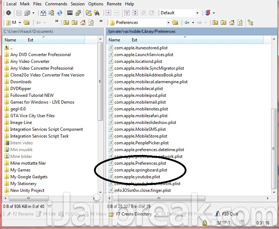Select GTA Vice City User Files folder
The height and width of the screenshot is (229, 279).
click(x=29, y=116)
